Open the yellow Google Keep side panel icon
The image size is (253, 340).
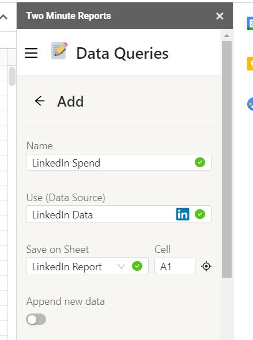click(x=250, y=63)
